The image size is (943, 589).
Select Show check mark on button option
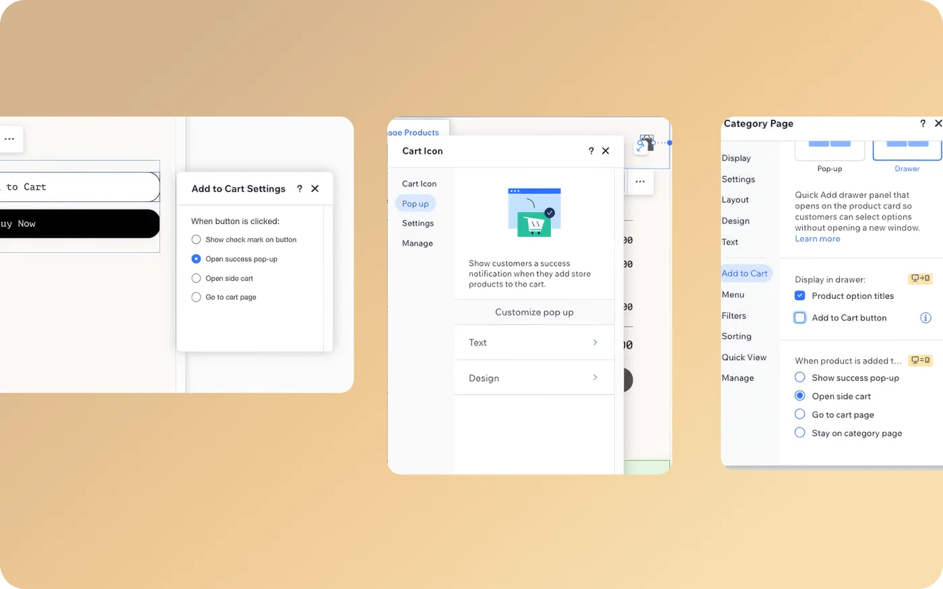click(x=196, y=240)
